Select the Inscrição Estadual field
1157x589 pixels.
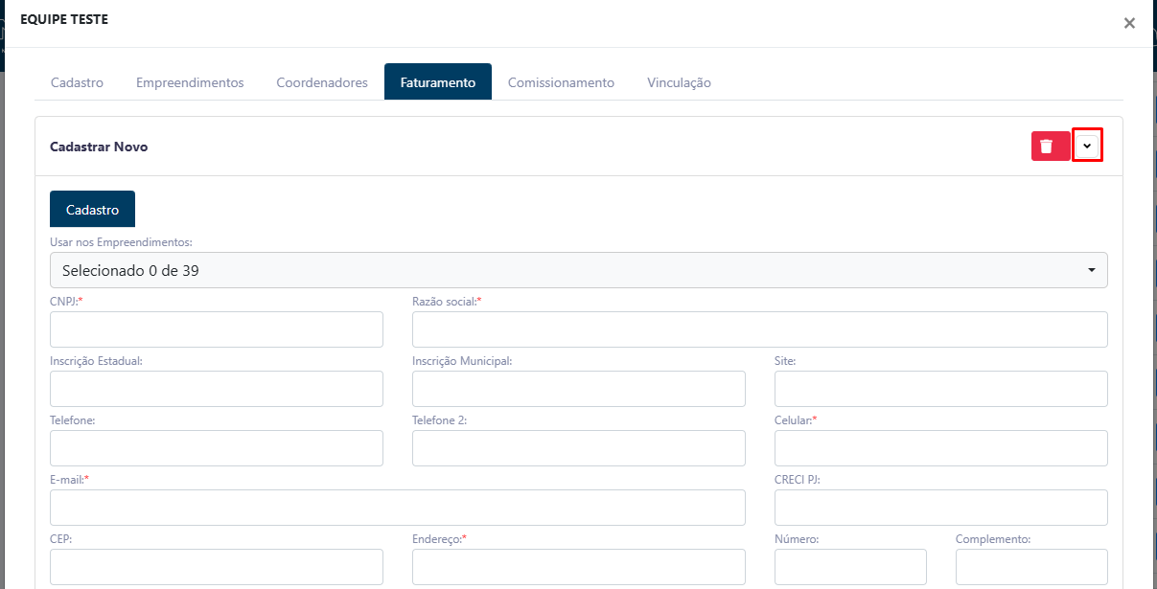click(217, 389)
